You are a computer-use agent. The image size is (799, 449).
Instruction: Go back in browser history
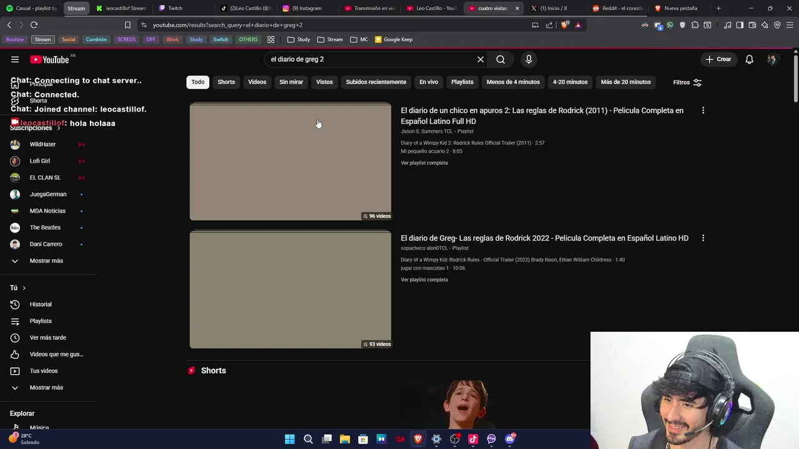[x=9, y=25]
